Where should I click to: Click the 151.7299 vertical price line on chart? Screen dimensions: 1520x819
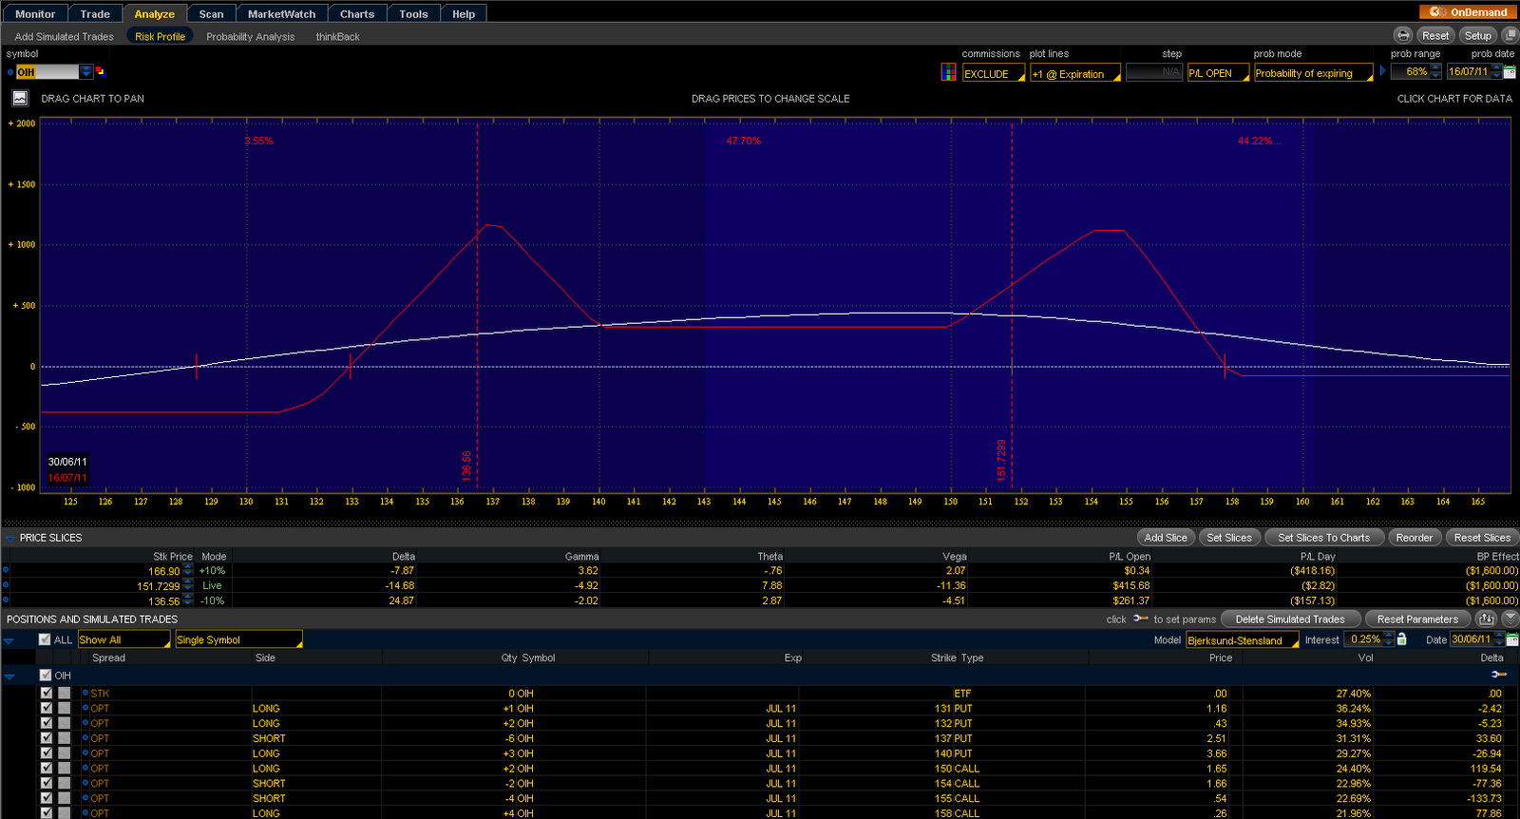[x=1012, y=304]
